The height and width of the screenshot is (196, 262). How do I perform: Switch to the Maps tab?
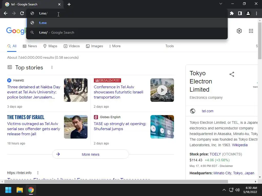50,46
